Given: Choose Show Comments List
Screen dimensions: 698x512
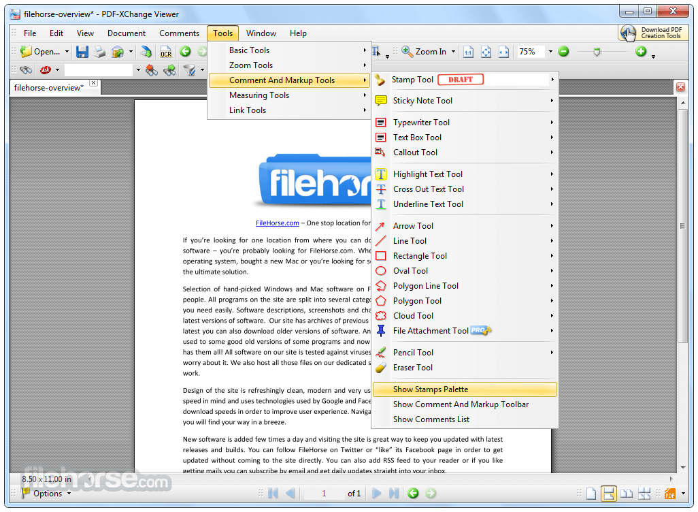Looking at the screenshot, I should coord(465,419).
